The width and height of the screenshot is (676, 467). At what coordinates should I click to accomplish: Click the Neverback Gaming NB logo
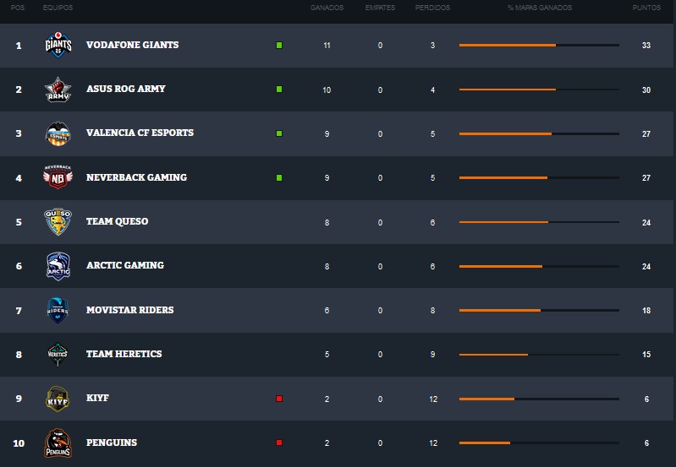point(58,176)
